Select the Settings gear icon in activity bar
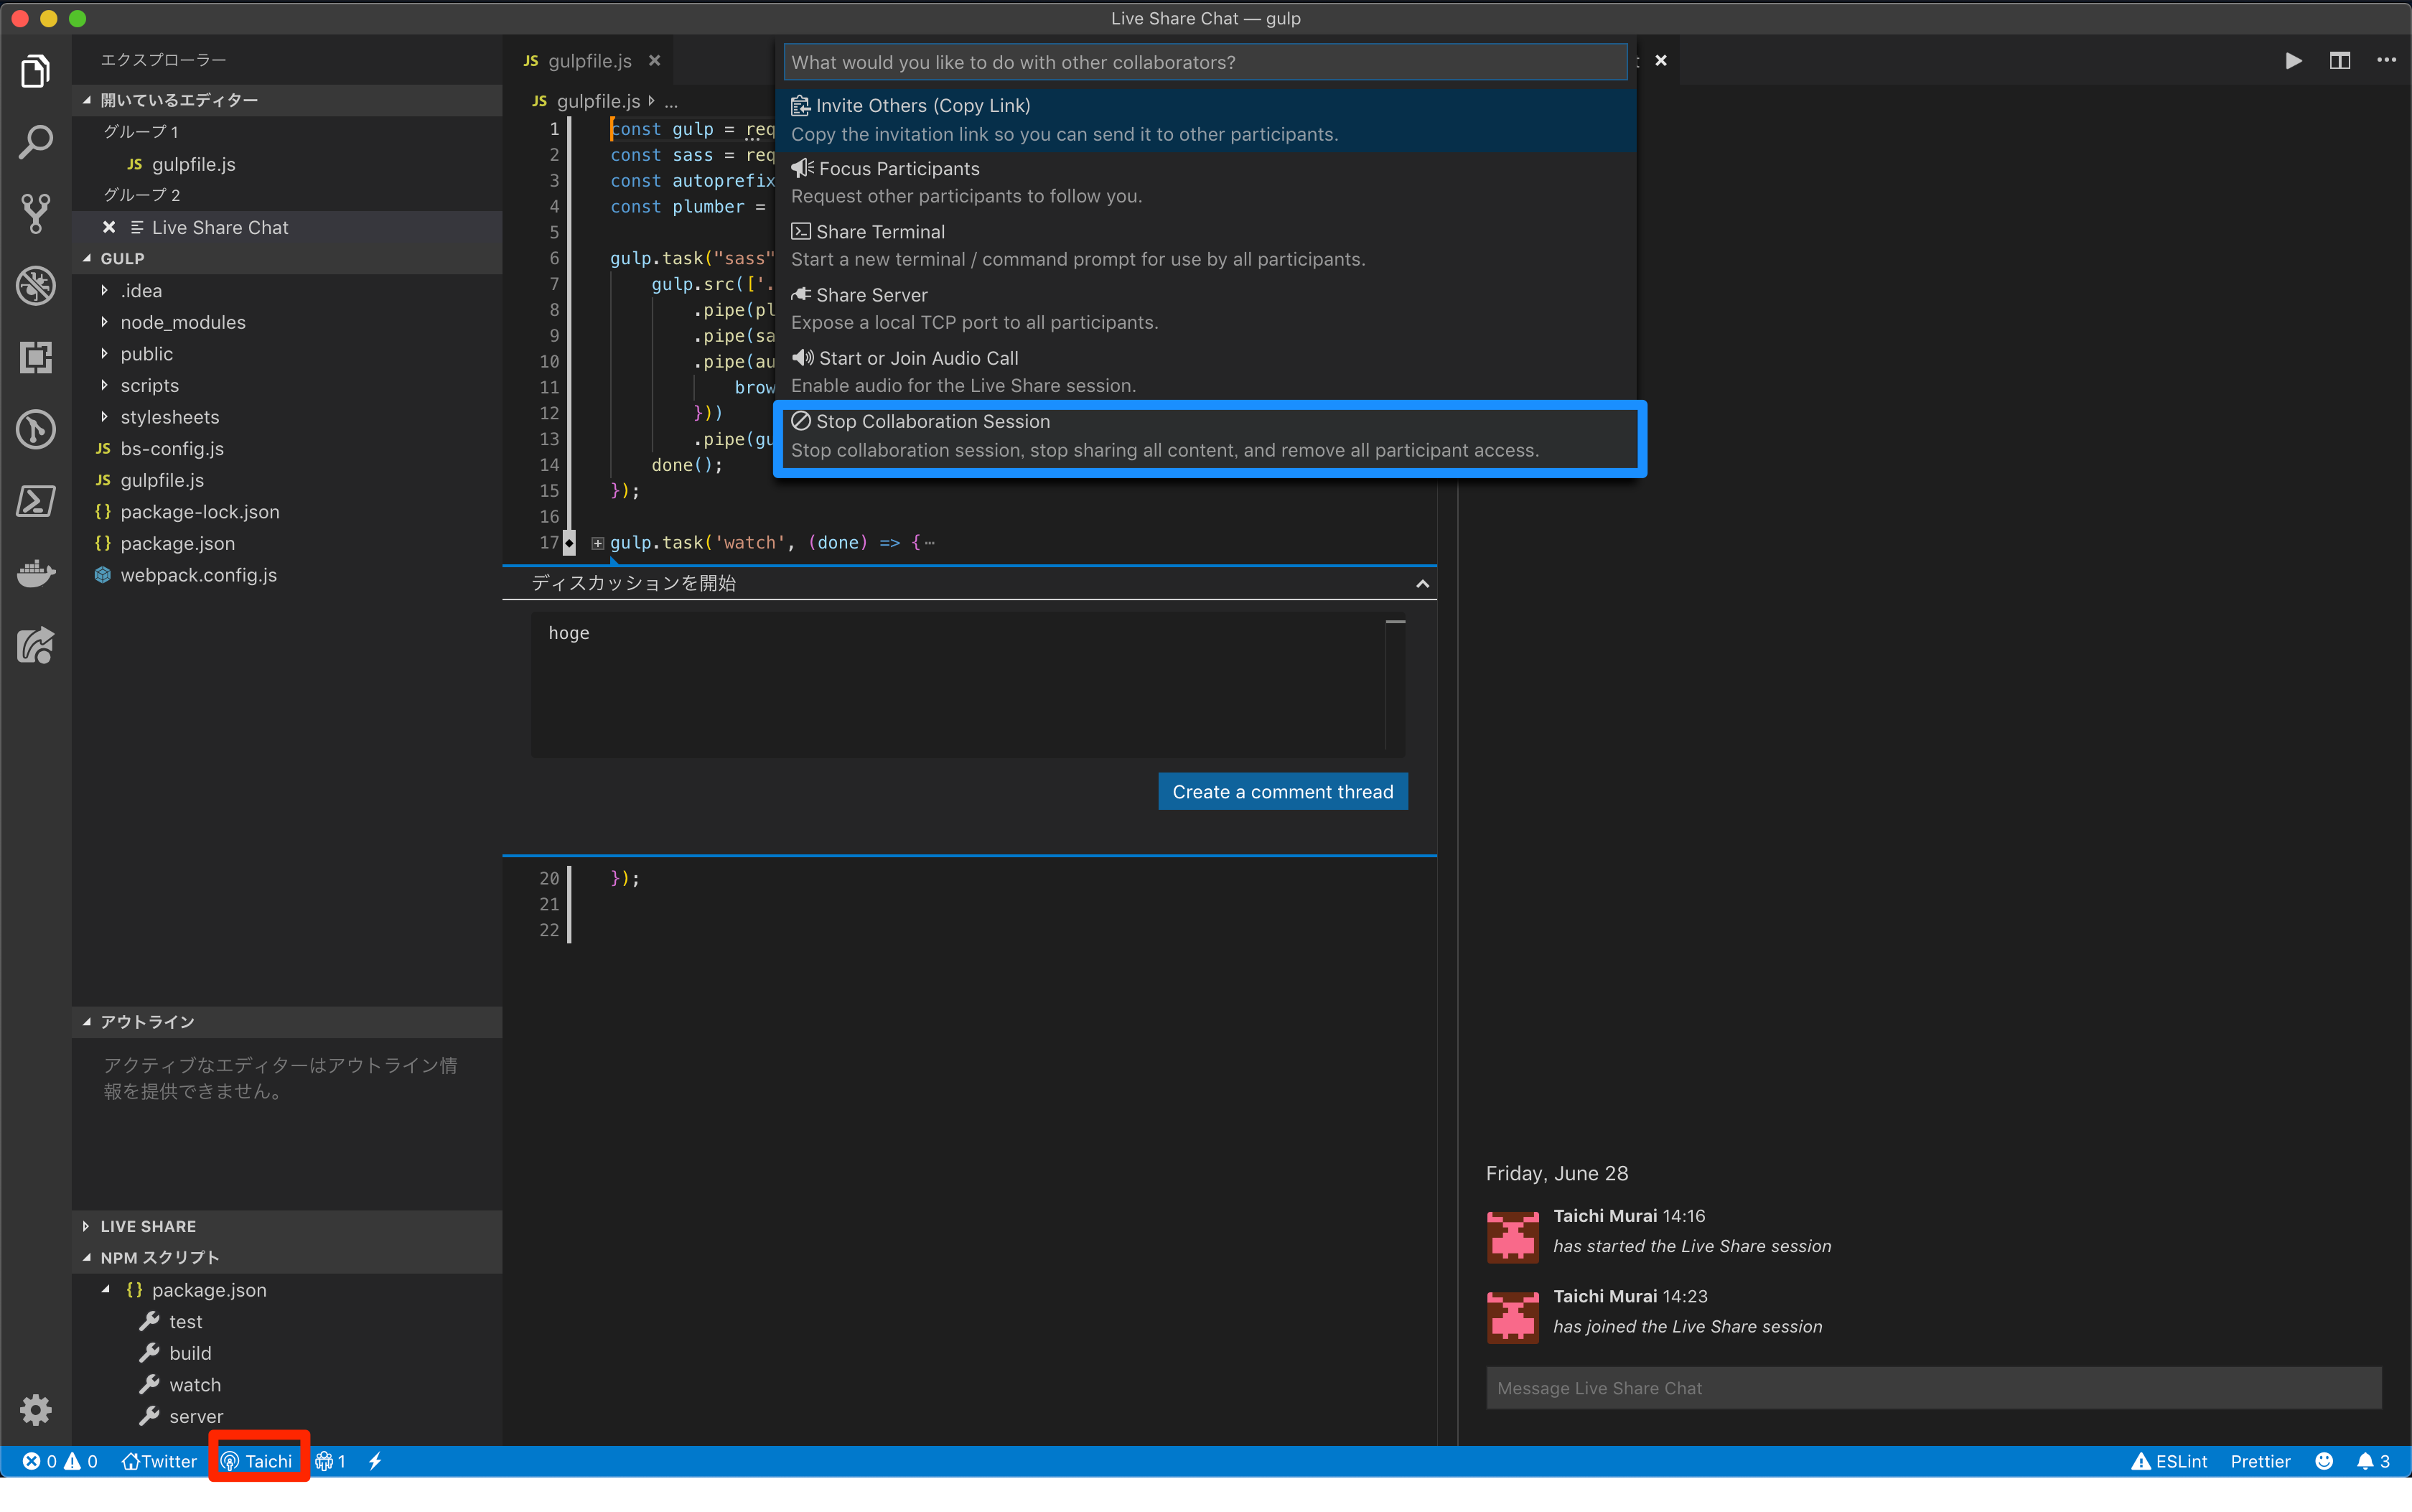Image resolution: width=2412 pixels, height=1512 pixels. click(37, 1409)
